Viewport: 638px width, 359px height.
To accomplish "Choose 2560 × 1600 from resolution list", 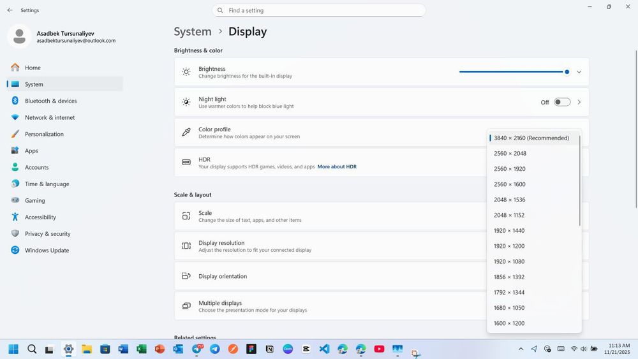I will tap(509, 184).
